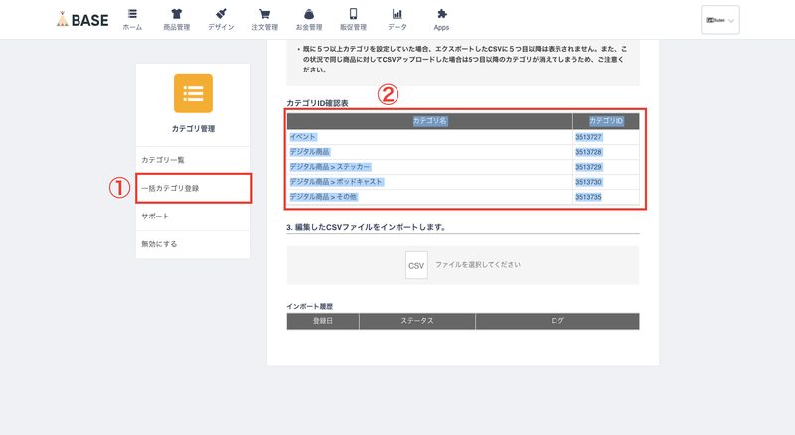Select 一括カテゴリ登録 in sidebar
795x435 pixels.
[193, 188]
